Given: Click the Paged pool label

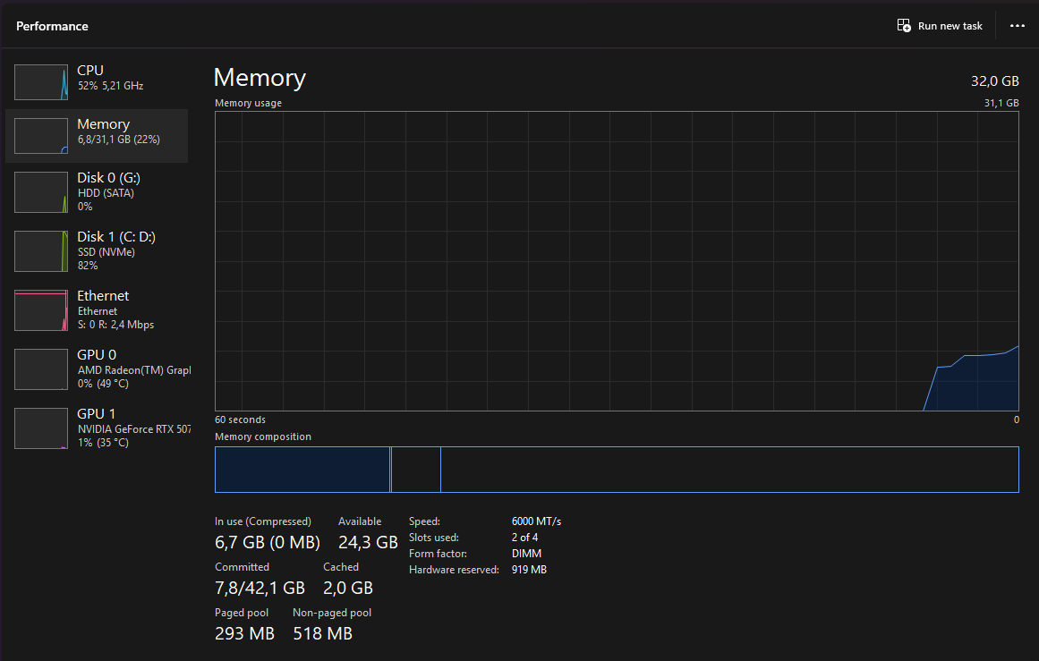Looking at the screenshot, I should (x=242, y=613).
